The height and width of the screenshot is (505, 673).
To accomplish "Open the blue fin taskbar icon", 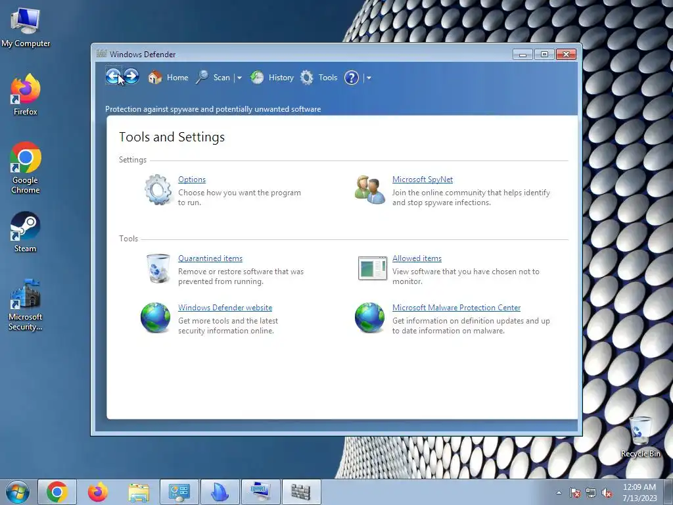I will click(x=220, y=492).
